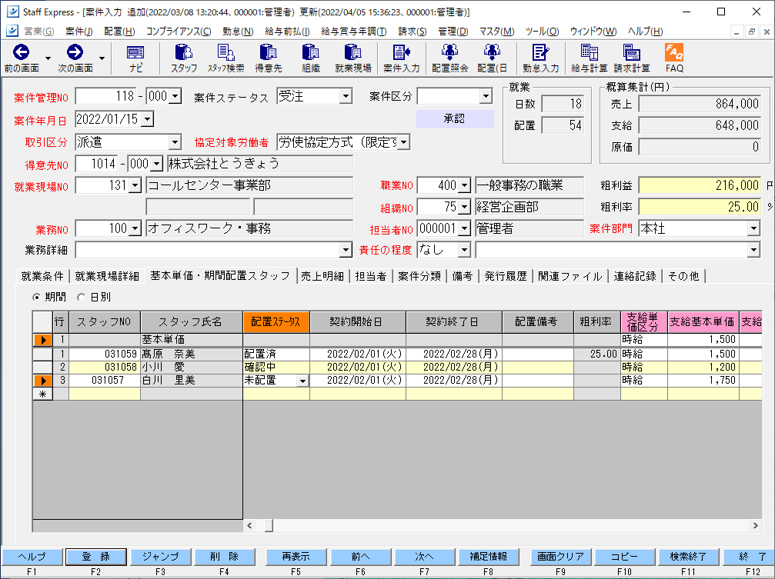Click the ナビ navigation toolbar icon
775x579 pixels.
point(135,58)
